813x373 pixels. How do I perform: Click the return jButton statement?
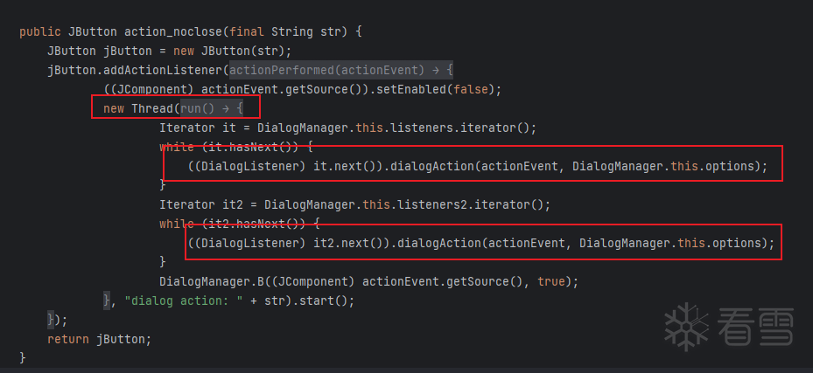click(x=99, y=339)
